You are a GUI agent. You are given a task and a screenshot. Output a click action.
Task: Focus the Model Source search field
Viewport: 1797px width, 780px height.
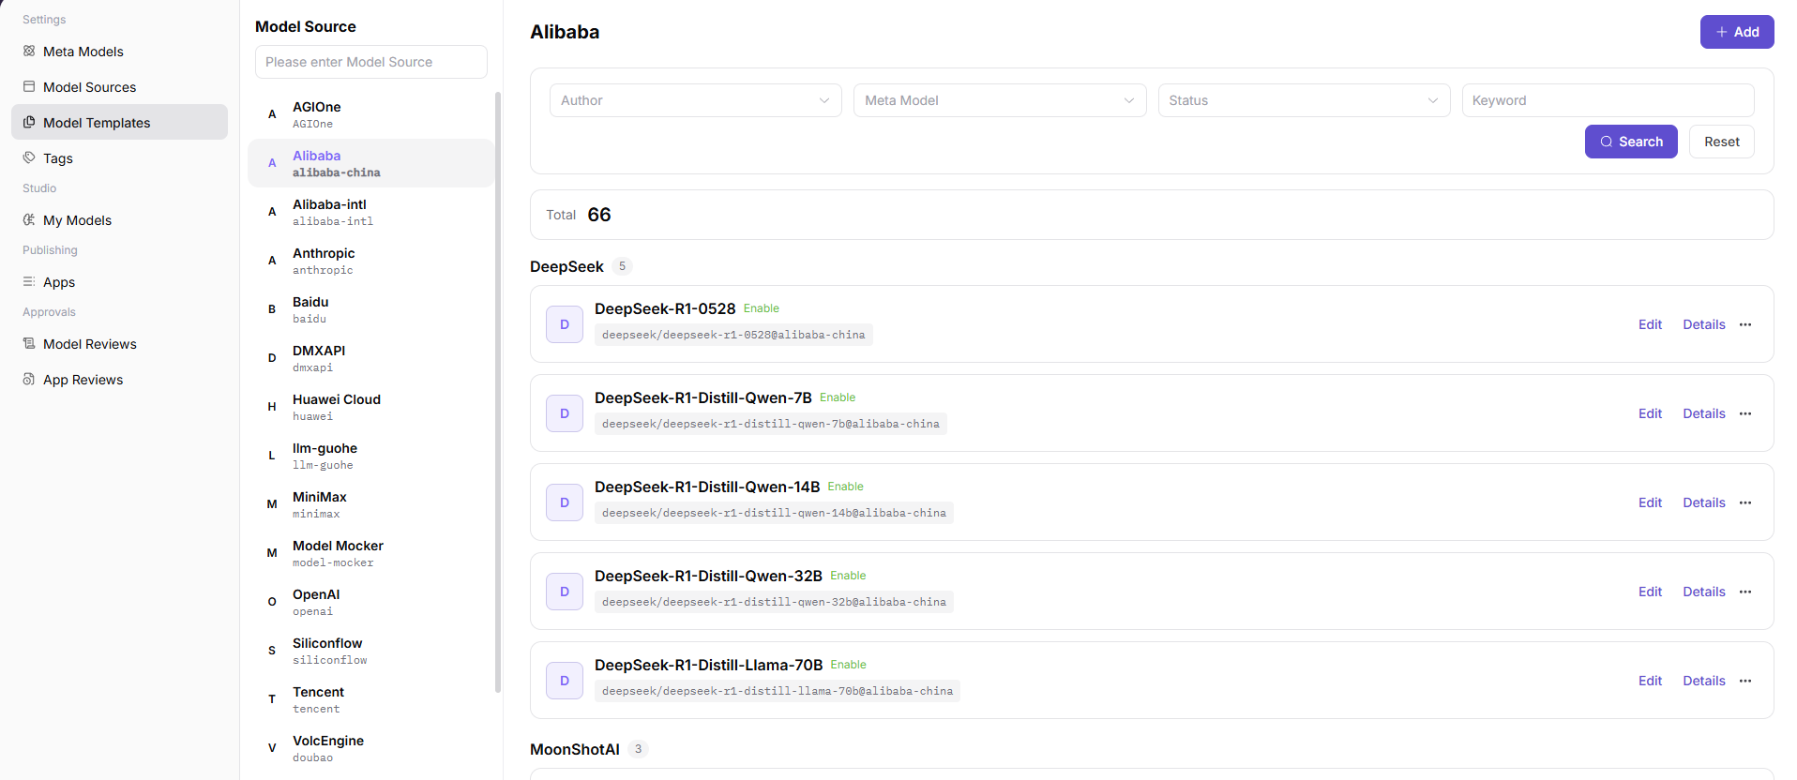pyautogui.click(x=371, y=62)
